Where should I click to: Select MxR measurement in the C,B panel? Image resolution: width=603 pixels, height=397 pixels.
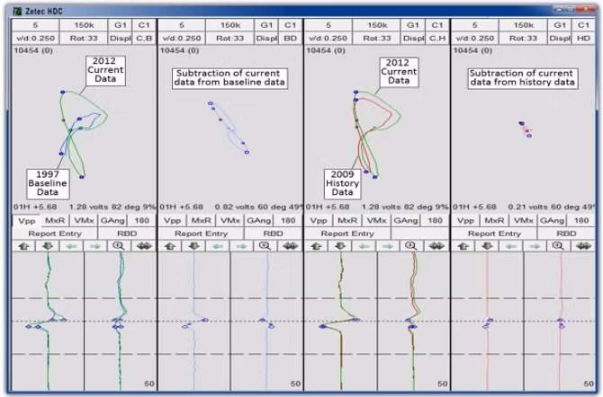(55, 221)
